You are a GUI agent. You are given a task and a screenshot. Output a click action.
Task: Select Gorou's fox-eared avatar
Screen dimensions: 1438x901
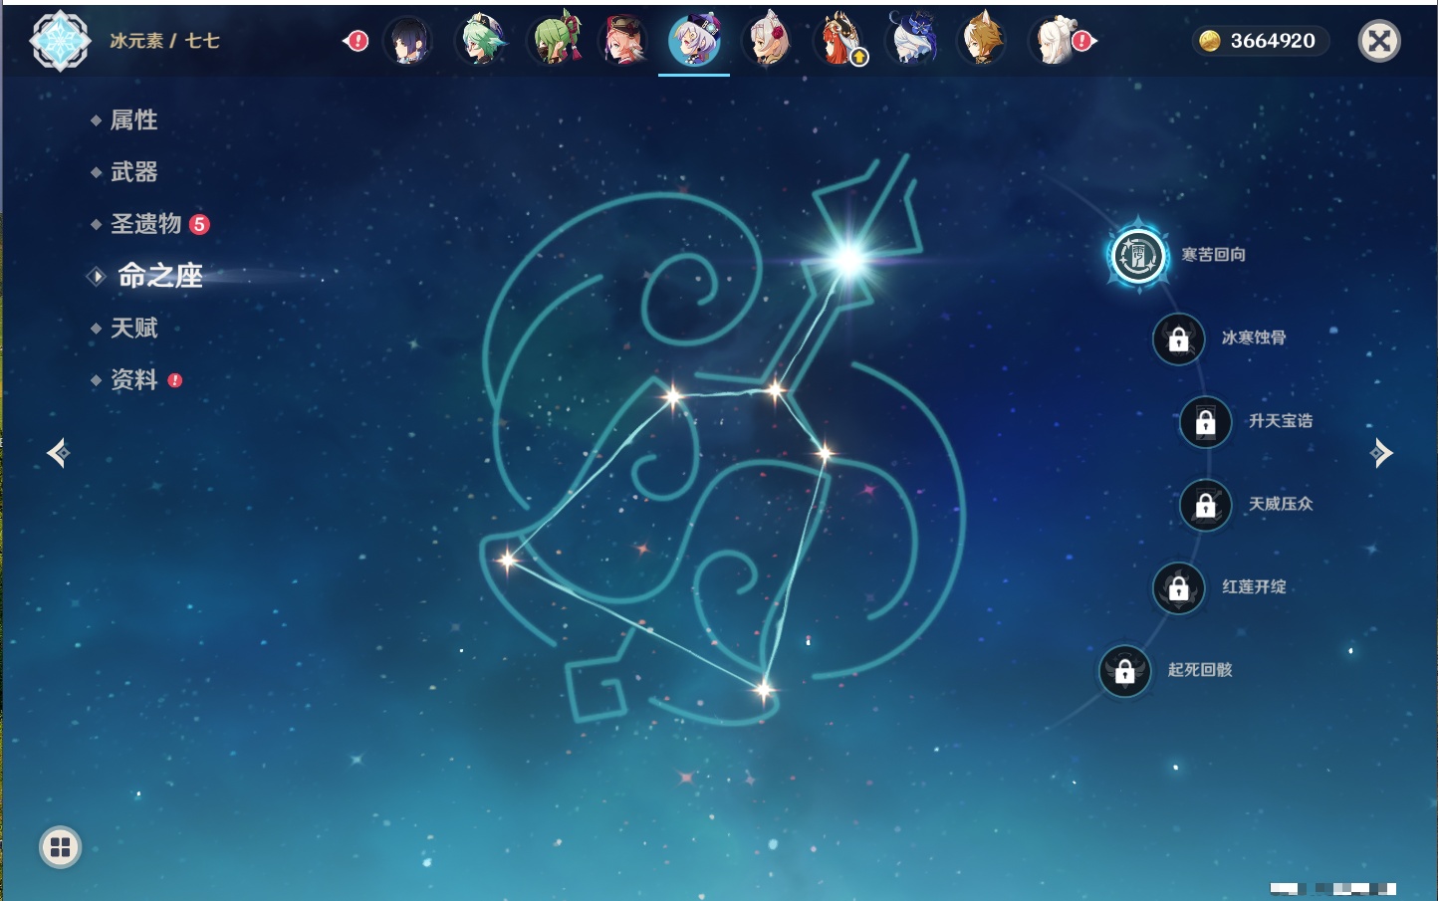pos(982,42)
